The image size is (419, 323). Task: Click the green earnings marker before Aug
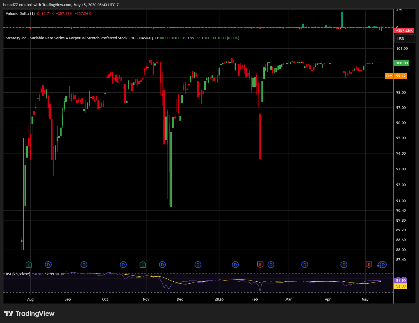pyautogui.click(x=29, y=265)
